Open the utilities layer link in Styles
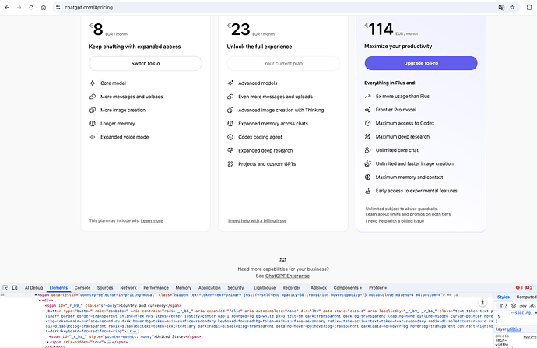Viewport: 537px width, 348px height. [514, 329]
